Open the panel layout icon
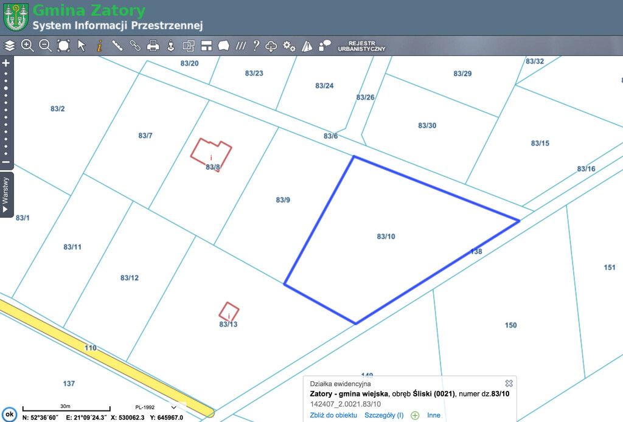 (x=206, y=46)
